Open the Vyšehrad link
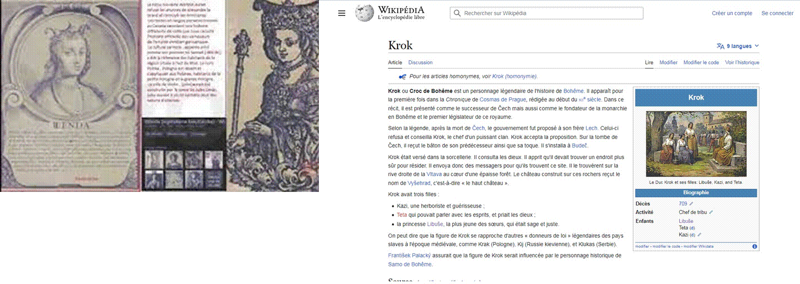Screen dimensions: 800x284 pos(419,183)
